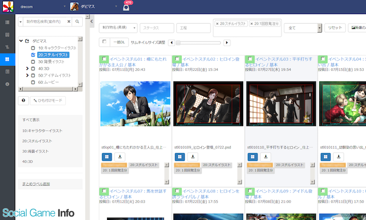The height and width of the screenshot is (220, 366).
Task: Click the search magnifier icon in sidebar
Action: coord(77,21)
